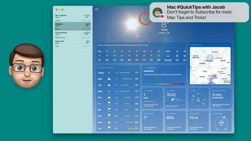
Task: Click the Today sun icon in 10-day forecast
Action: (x=109, y=73)
